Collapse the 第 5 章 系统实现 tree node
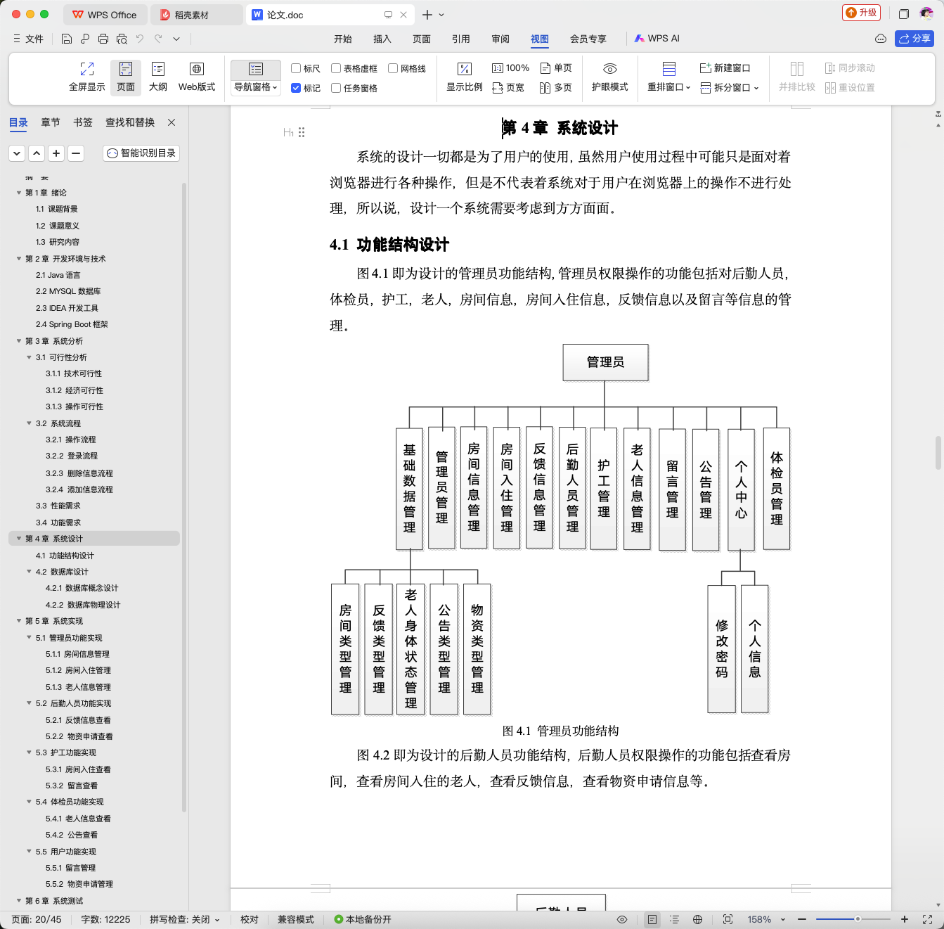Screen dimensions: 944x929 (x=19, y=621)
